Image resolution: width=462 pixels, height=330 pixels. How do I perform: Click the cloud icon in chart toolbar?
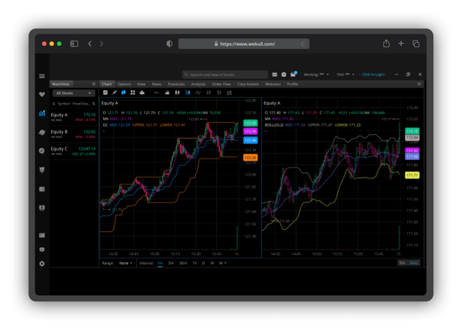tap(142, 92)
